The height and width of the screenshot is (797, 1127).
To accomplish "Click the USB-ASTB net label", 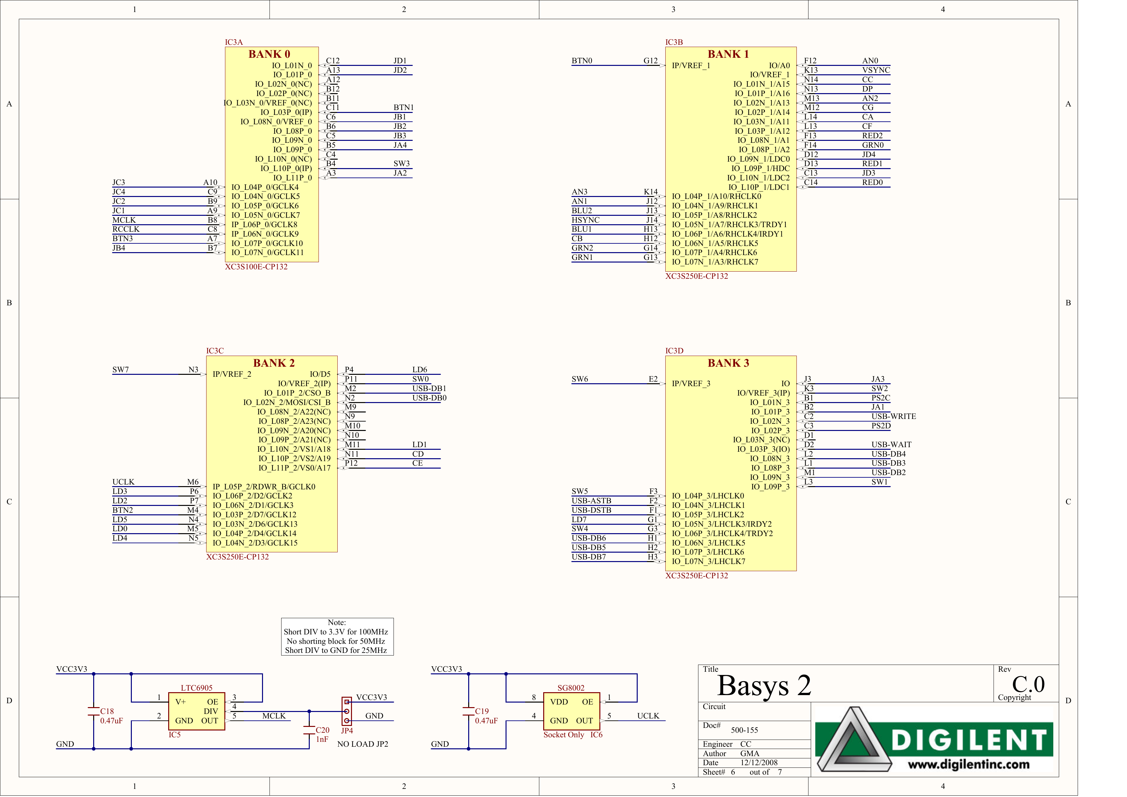I will tap(591, 501).
